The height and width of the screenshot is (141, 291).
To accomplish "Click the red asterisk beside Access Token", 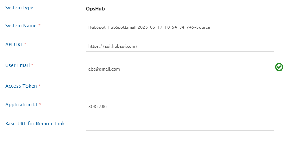I will (x=40, y=86).
